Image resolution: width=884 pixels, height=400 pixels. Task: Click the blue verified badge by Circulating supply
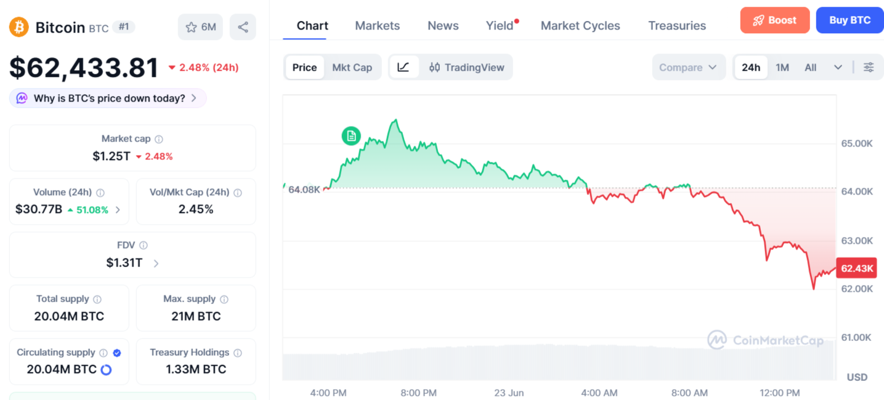click(117, 353)
